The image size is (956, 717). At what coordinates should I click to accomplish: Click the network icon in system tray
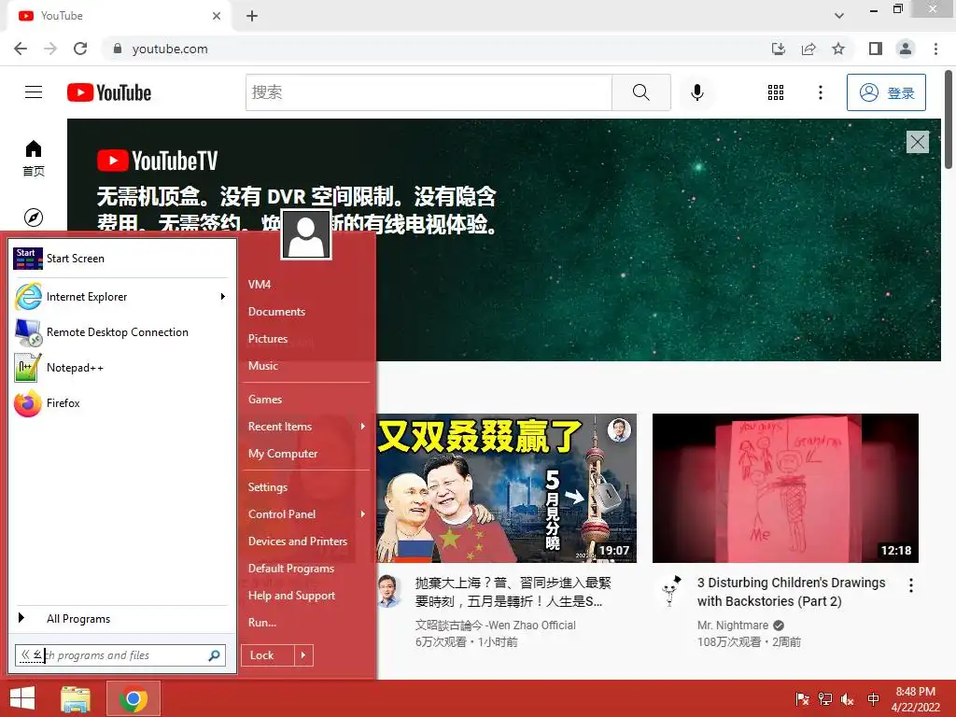pos(825,699)
